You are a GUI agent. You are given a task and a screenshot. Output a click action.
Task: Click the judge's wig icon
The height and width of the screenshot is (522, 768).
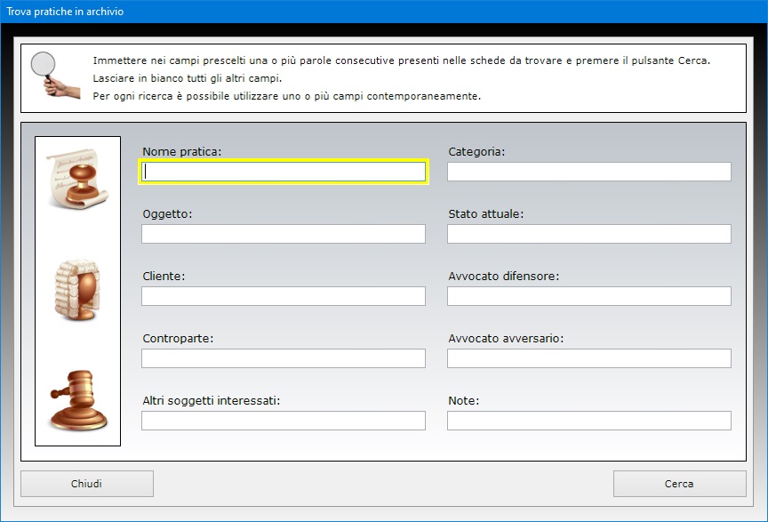(77, 291)
